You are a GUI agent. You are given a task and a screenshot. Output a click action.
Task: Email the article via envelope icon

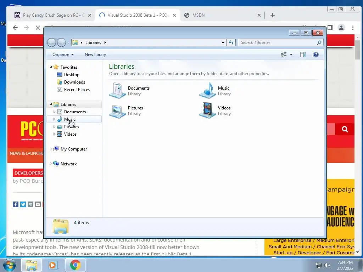38,204
